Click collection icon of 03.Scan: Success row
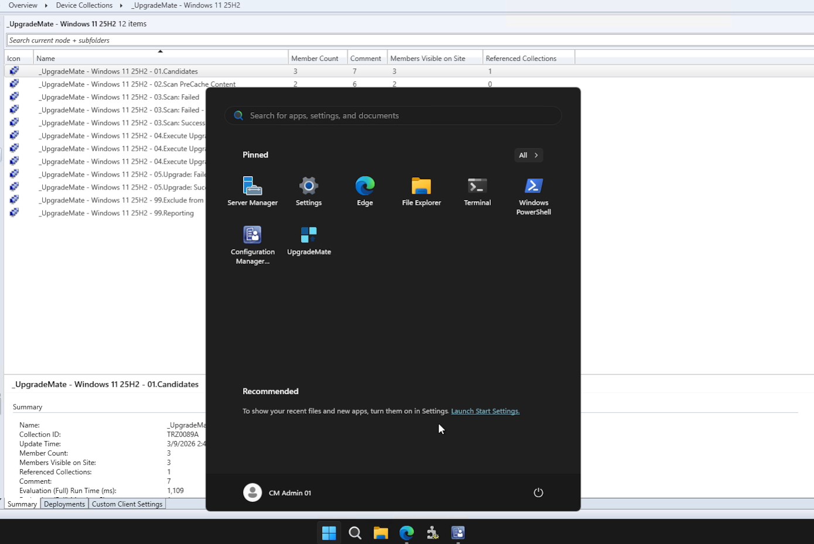Screen dimensions: 814x544 [14, 122]
